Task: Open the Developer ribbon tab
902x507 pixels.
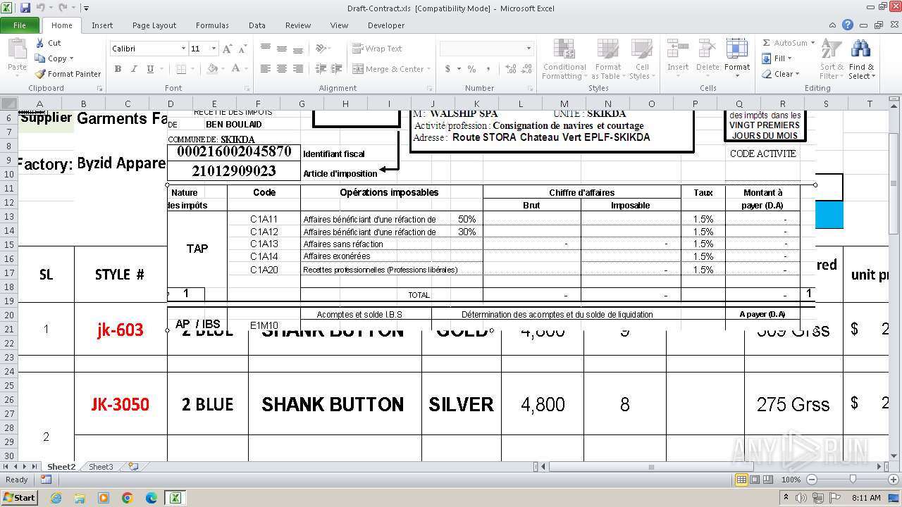Action: [386, 25]
